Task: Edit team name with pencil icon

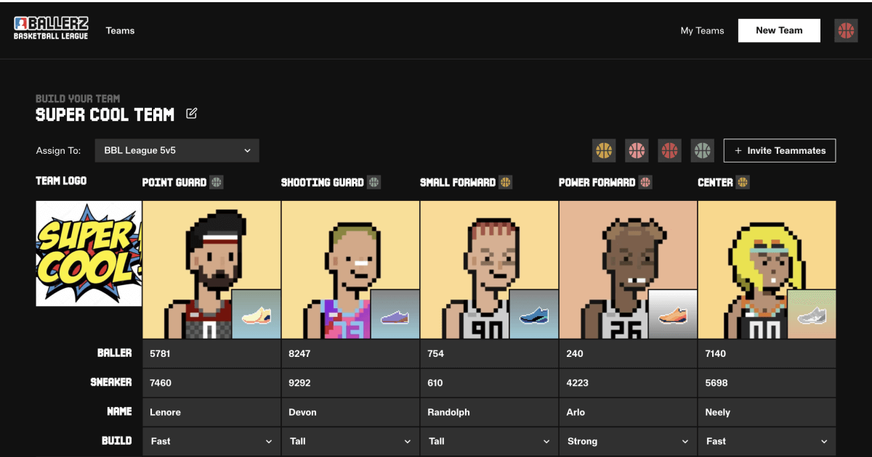Action: (192, 113)
